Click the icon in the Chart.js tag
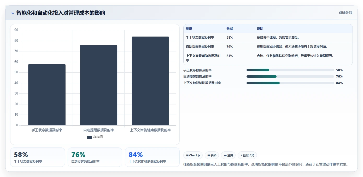Viewport: 363px width, 177px height. (x=187, y=156)
